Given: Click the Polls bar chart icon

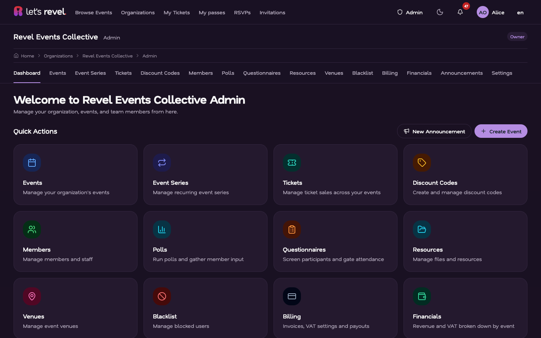Looking at the screenshot, I should click(x=162, y=229).
